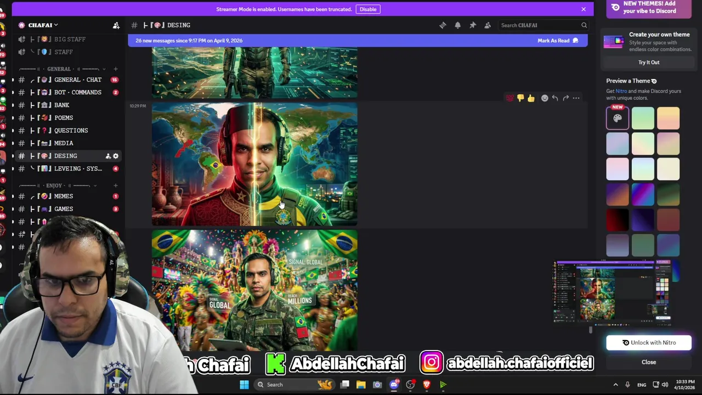This screenshot has height=395, width=702.
Task: Open notification settings bell icon
Action: pos(457,25)
